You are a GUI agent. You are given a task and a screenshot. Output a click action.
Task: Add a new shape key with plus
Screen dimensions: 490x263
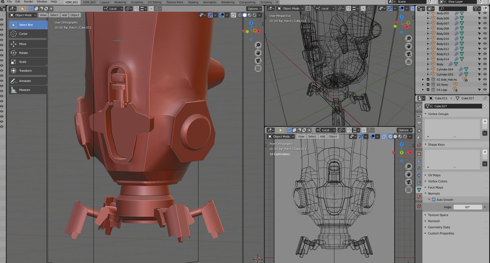(485, 152)
